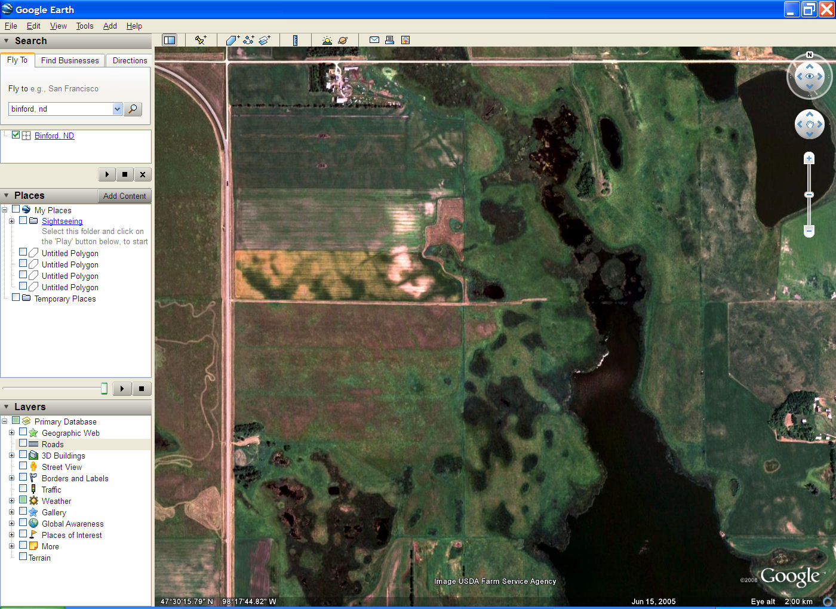Screen dimensions: 836x609
Task: Stop the Places tour
Action: coord(142,389)
